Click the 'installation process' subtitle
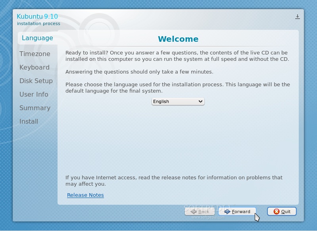 pos(38,23)
